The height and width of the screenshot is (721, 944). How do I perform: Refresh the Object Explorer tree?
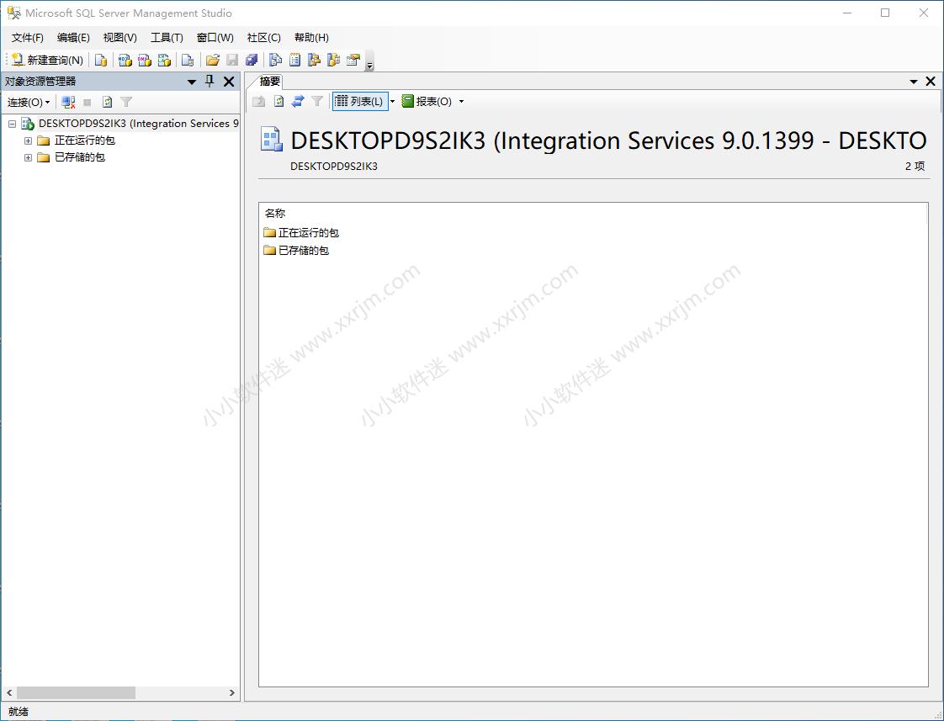[x=107, y=101]
